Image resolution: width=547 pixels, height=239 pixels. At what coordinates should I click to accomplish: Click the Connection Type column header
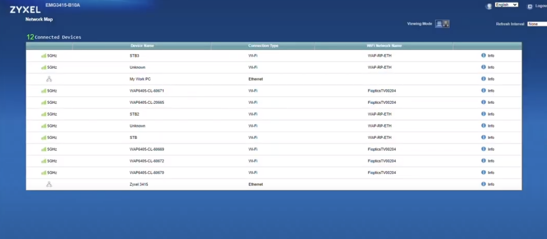tap(263, 46)
